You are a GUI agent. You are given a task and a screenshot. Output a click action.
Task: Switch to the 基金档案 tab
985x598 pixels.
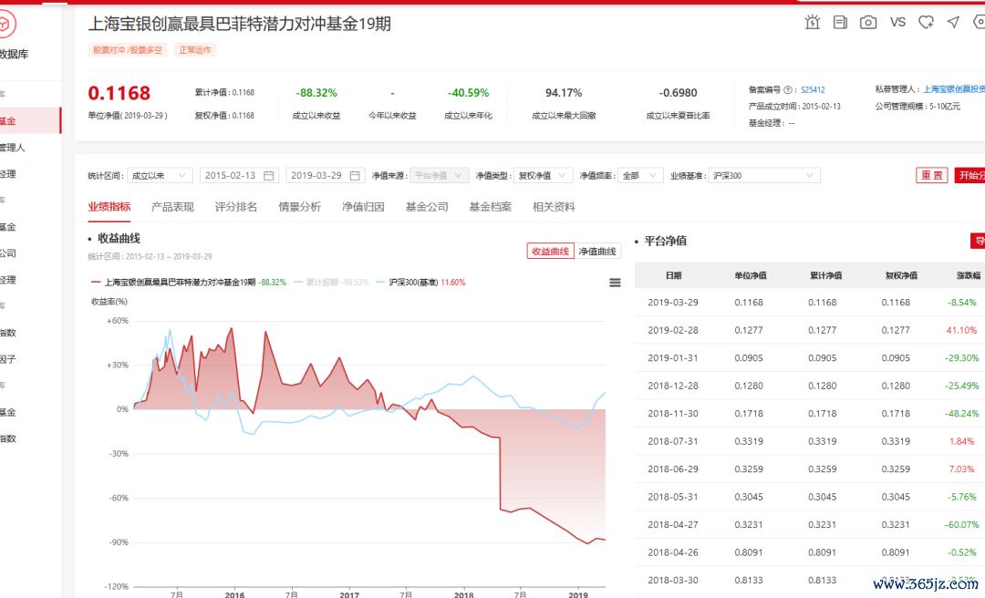491,207
